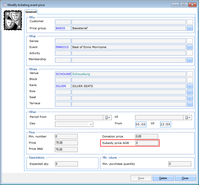
Task: Click the Subsidy price AGB field
Action: (147, 143)
